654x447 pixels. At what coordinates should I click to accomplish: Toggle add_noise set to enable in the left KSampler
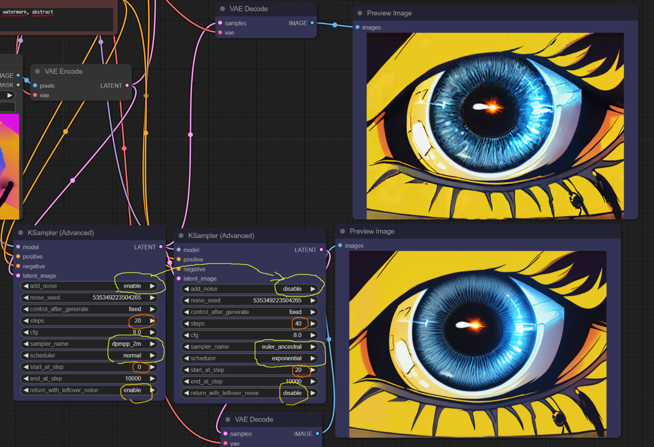[x=89, y=286]
